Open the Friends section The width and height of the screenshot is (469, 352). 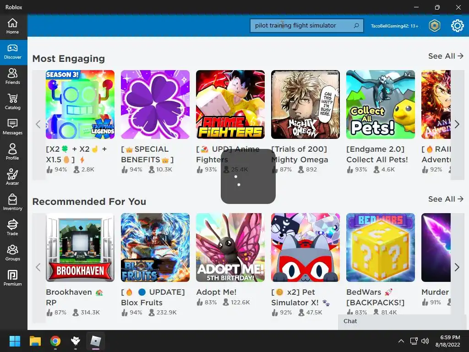[12, 77]
